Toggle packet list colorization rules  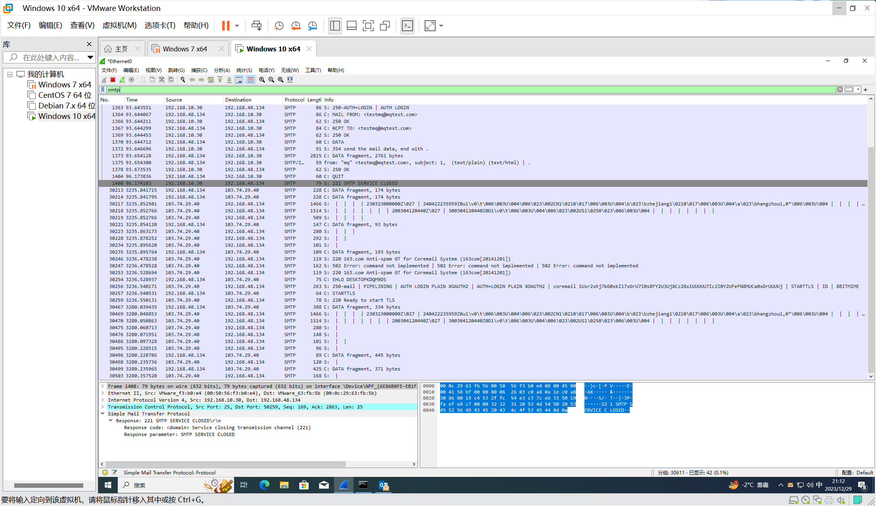coord(251,80)
